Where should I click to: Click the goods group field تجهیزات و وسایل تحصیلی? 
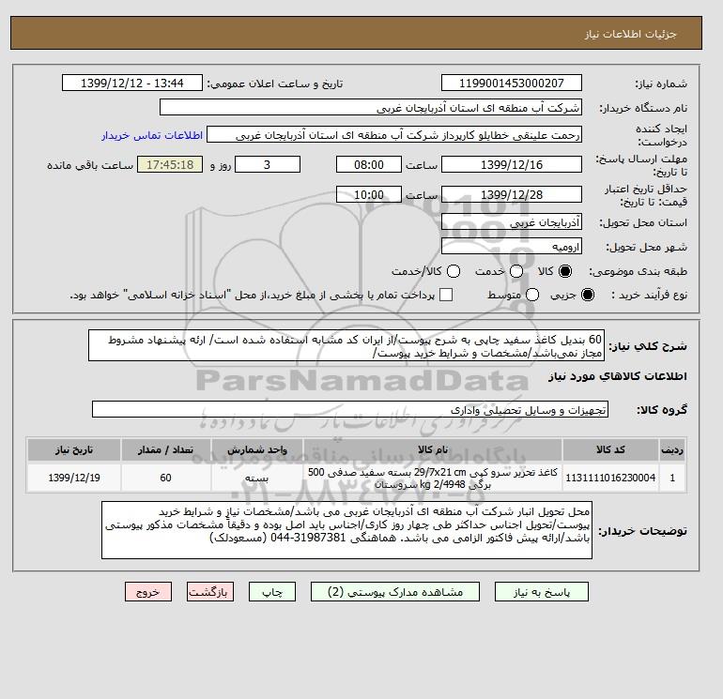point(350,409)
